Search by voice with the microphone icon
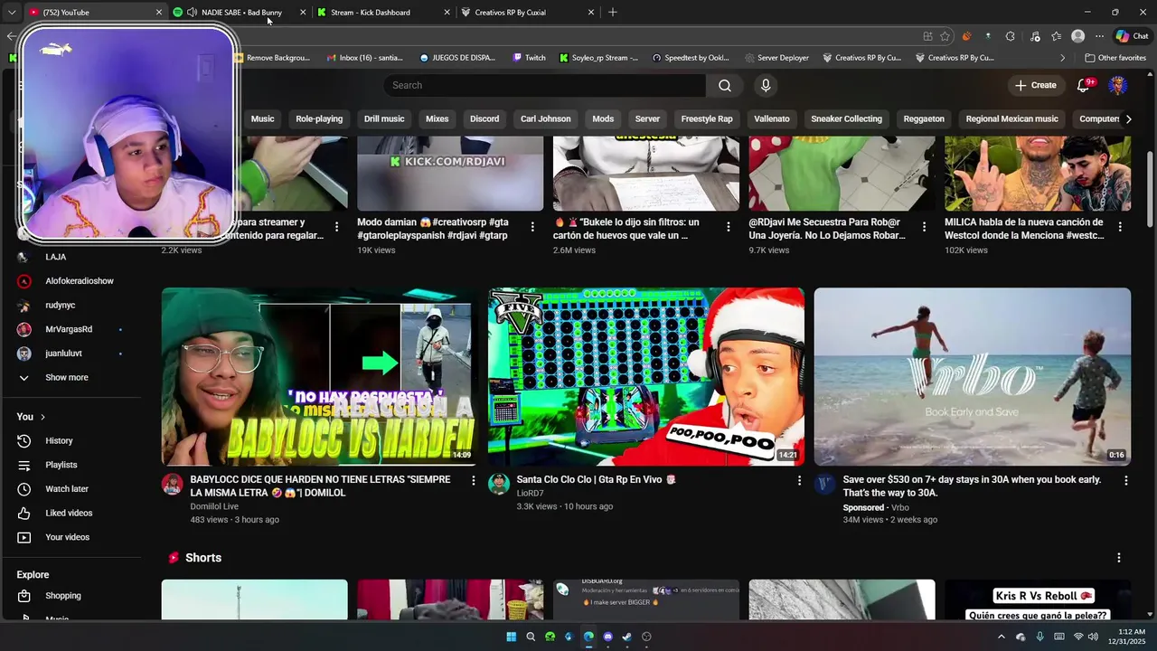This screenshot has height=651, width=1157. click(x=766, y=85)
